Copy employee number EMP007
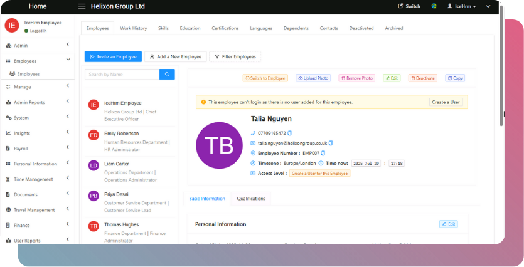Image resolution: width=524 pixels, height=267 pixels. [x=323, y=153]
